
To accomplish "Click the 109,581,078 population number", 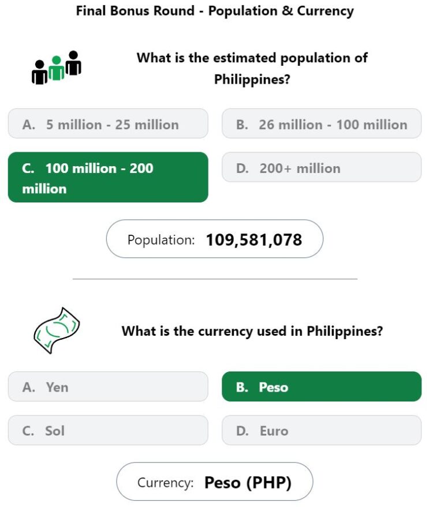I will coord(254,239).
